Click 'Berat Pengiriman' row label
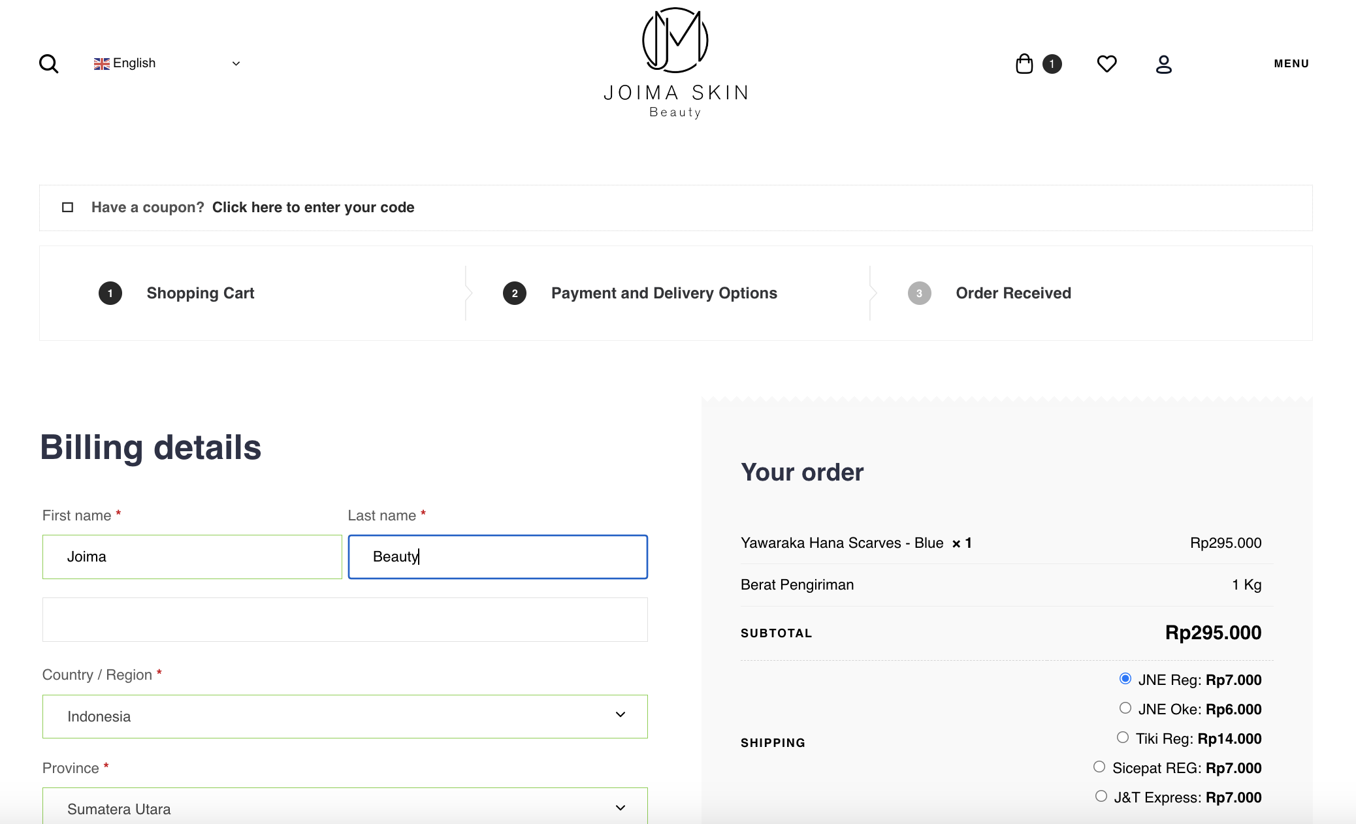Viewport: 1356px width, 824px height. (x=797, y=585)
